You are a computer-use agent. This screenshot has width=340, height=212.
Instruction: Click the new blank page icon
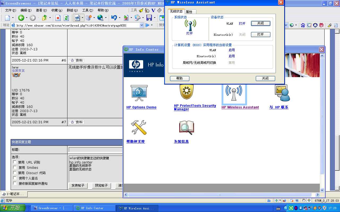7,18
